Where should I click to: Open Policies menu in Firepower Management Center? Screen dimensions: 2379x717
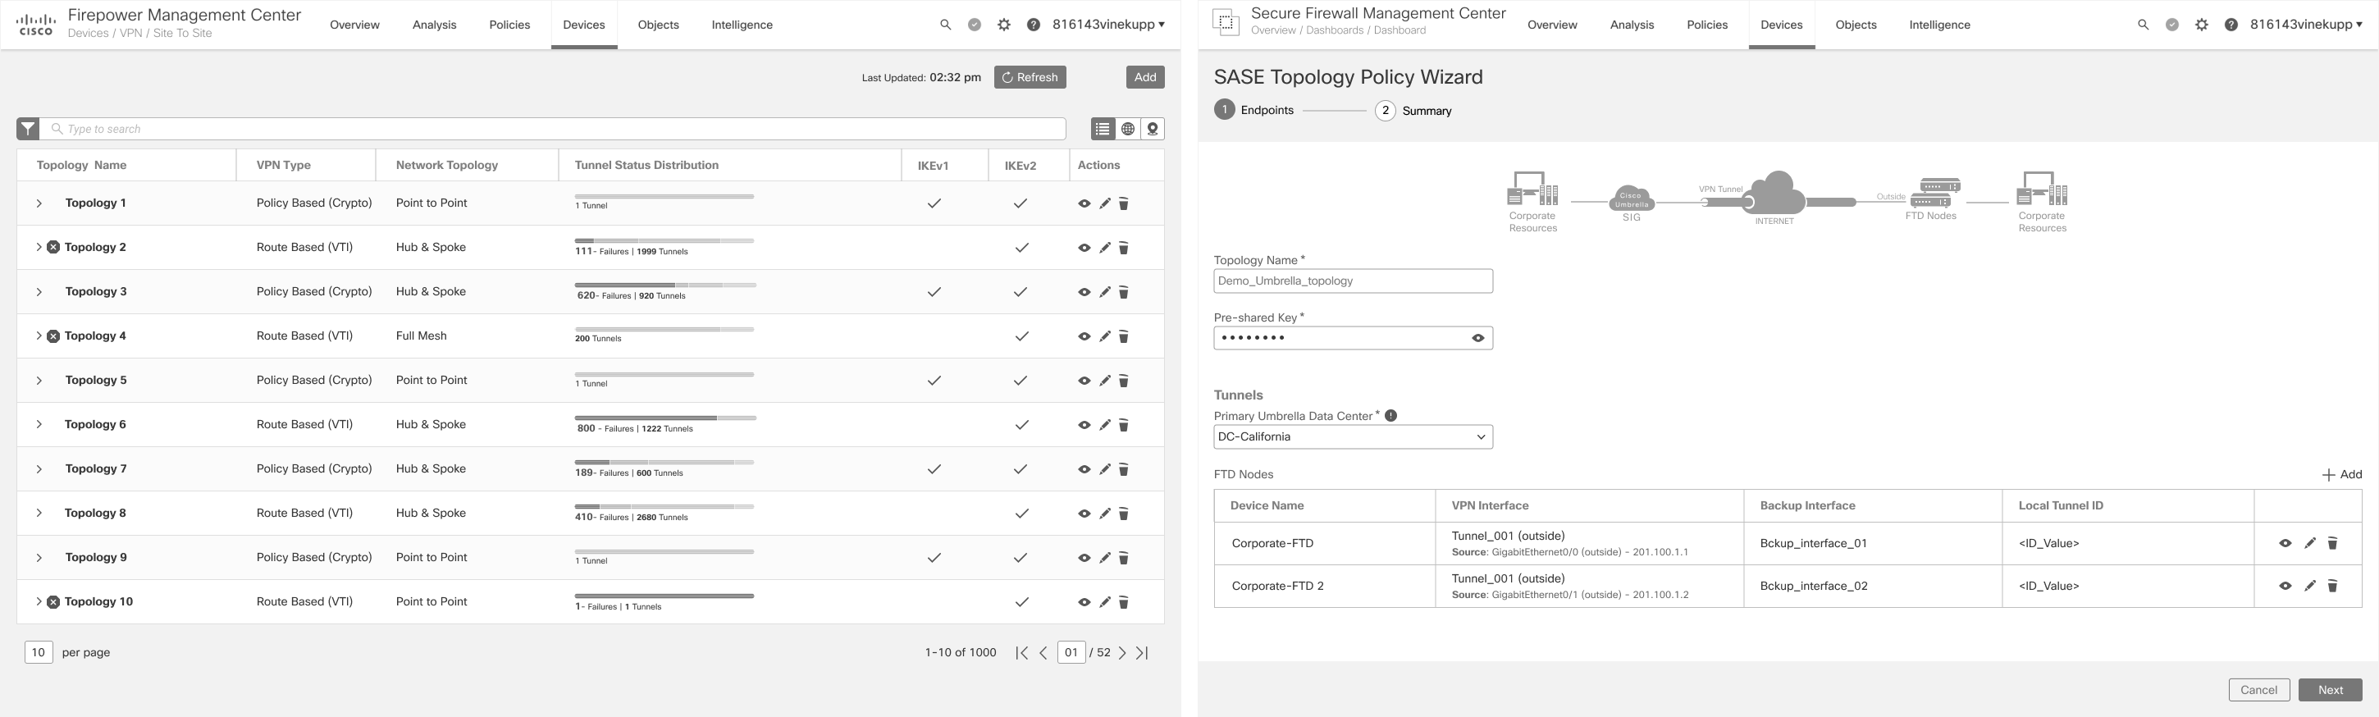509,25
